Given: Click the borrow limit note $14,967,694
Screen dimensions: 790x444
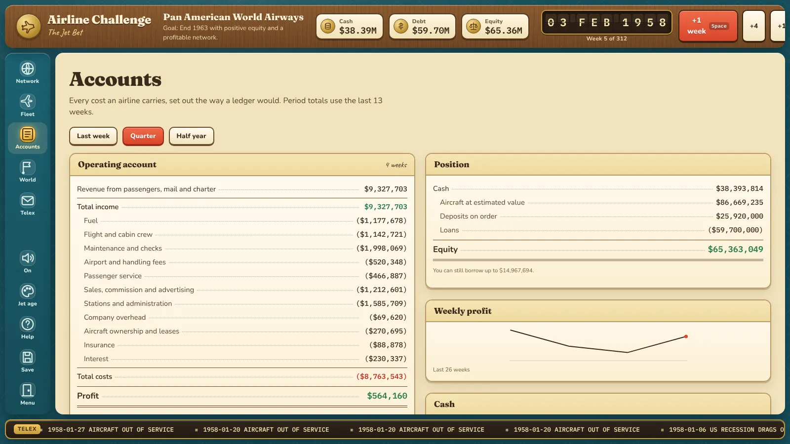Looking at the screenshot, I should click(x=483, y=270).
